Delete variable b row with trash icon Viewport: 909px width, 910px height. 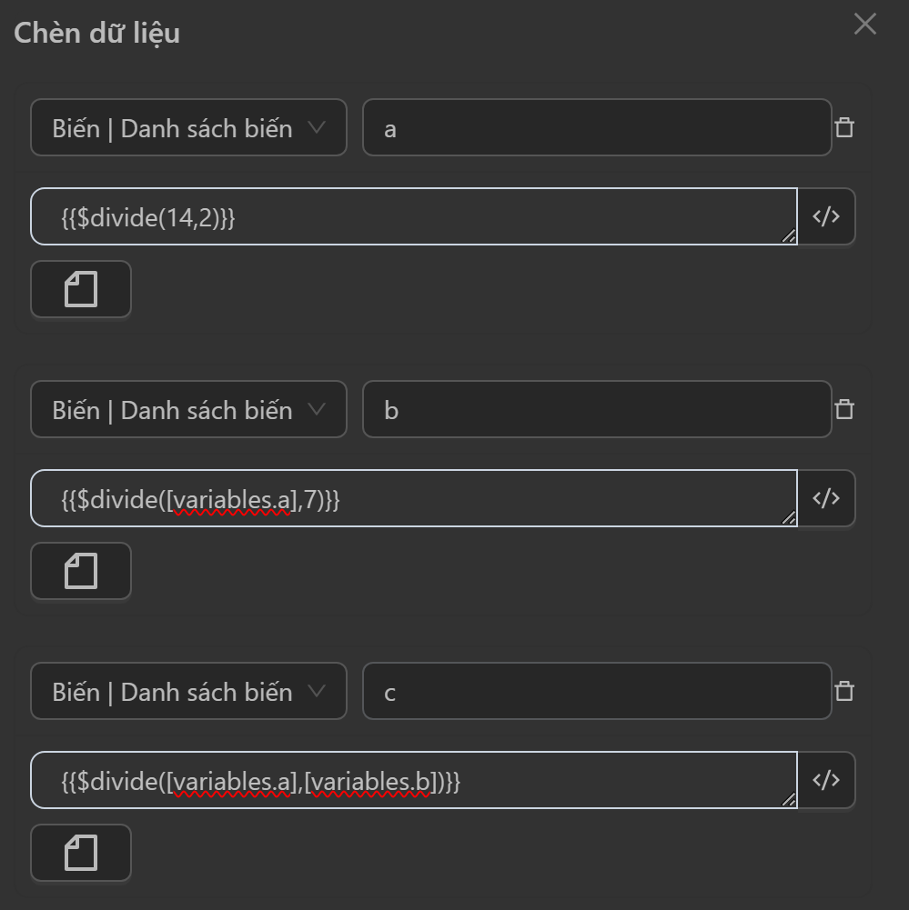click(844, 409)
